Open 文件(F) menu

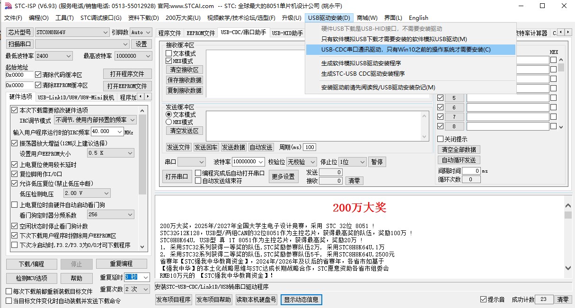[13, 18]
